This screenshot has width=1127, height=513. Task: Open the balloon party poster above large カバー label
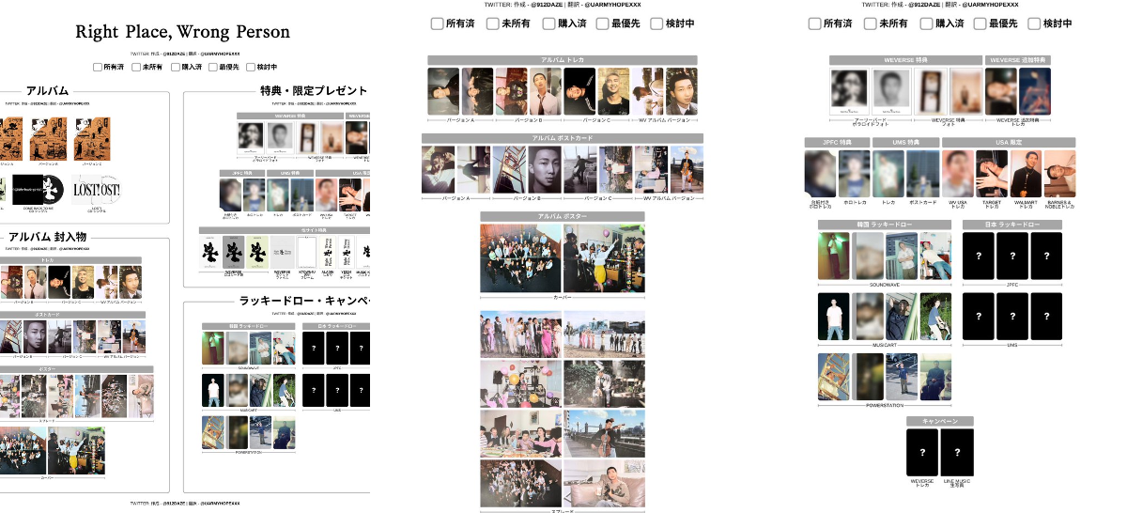click(x=604, y=257)
